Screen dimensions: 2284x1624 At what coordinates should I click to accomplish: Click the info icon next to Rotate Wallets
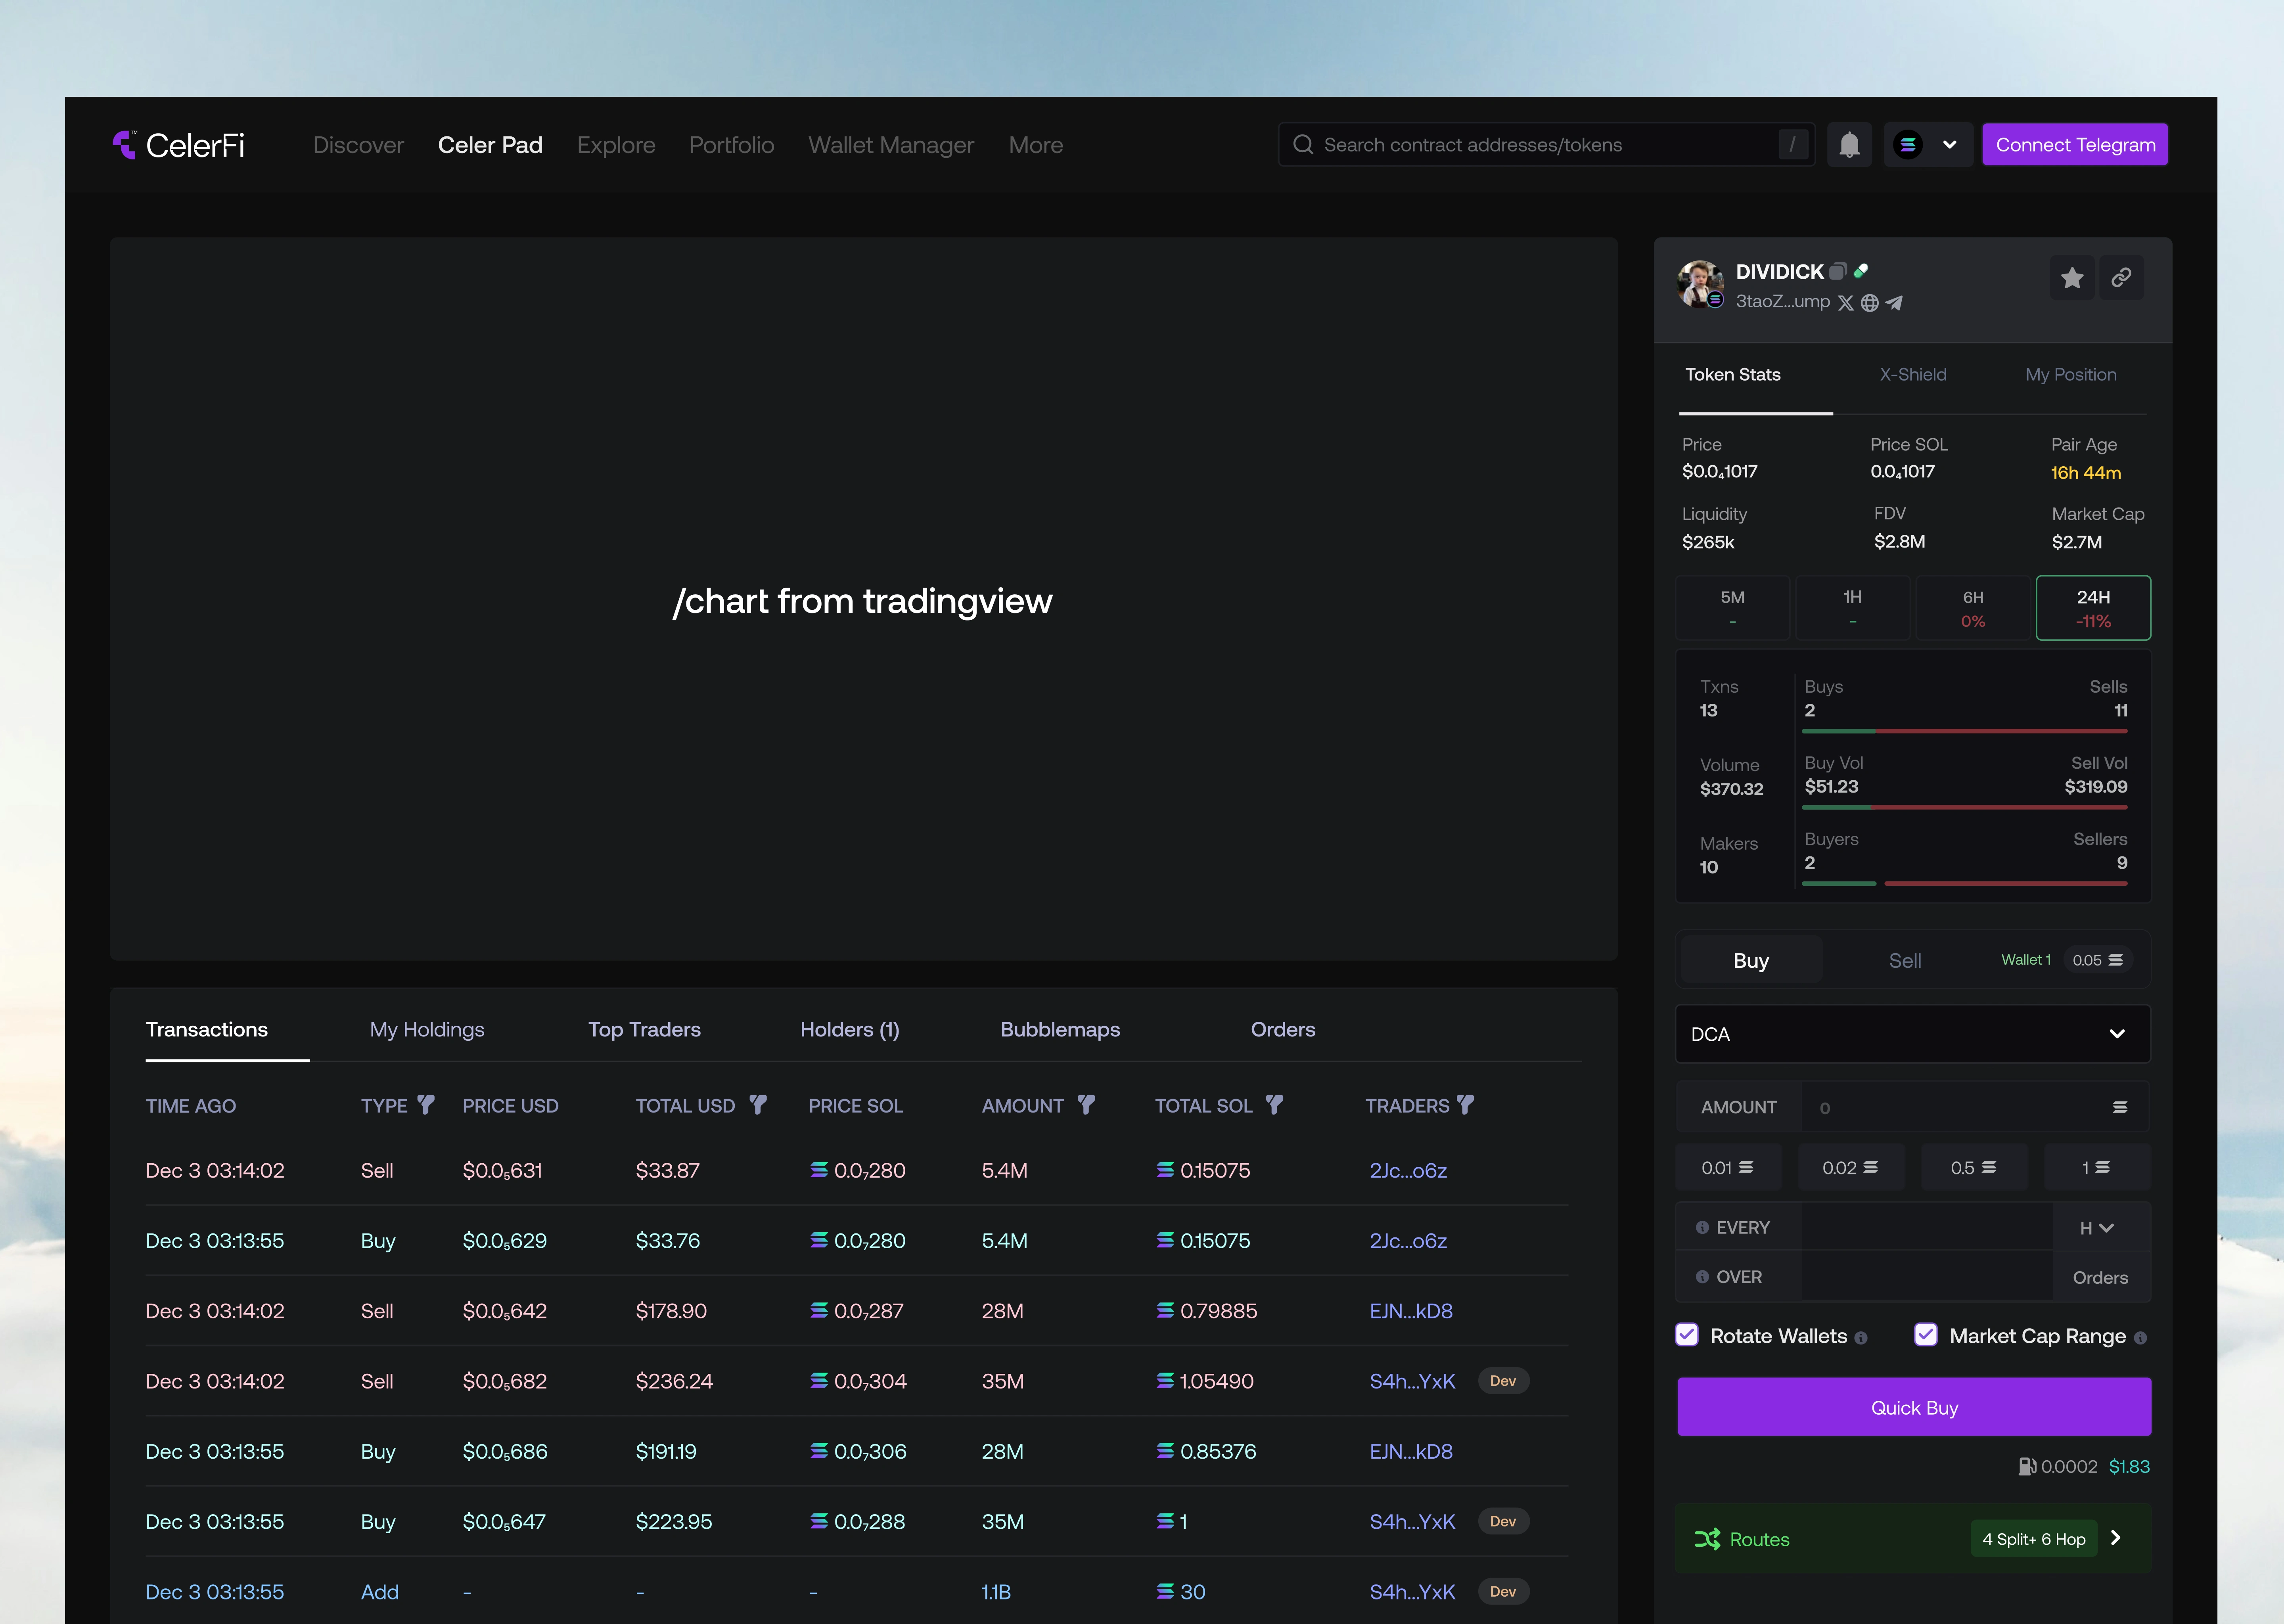1861,1338
